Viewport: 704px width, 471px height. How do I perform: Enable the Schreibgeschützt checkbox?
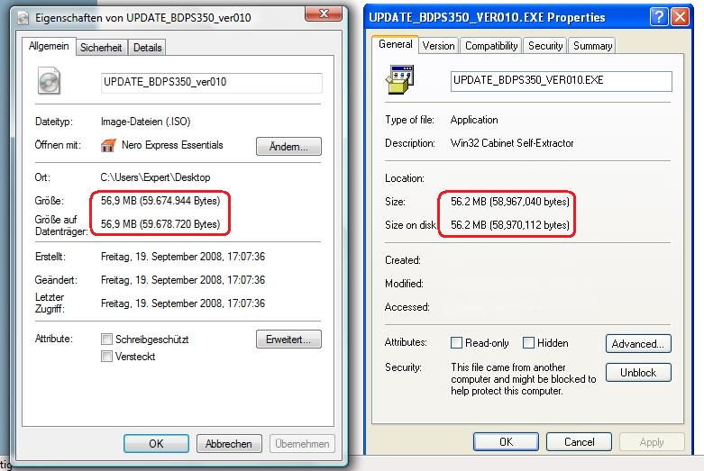click(x=107, y=340)
